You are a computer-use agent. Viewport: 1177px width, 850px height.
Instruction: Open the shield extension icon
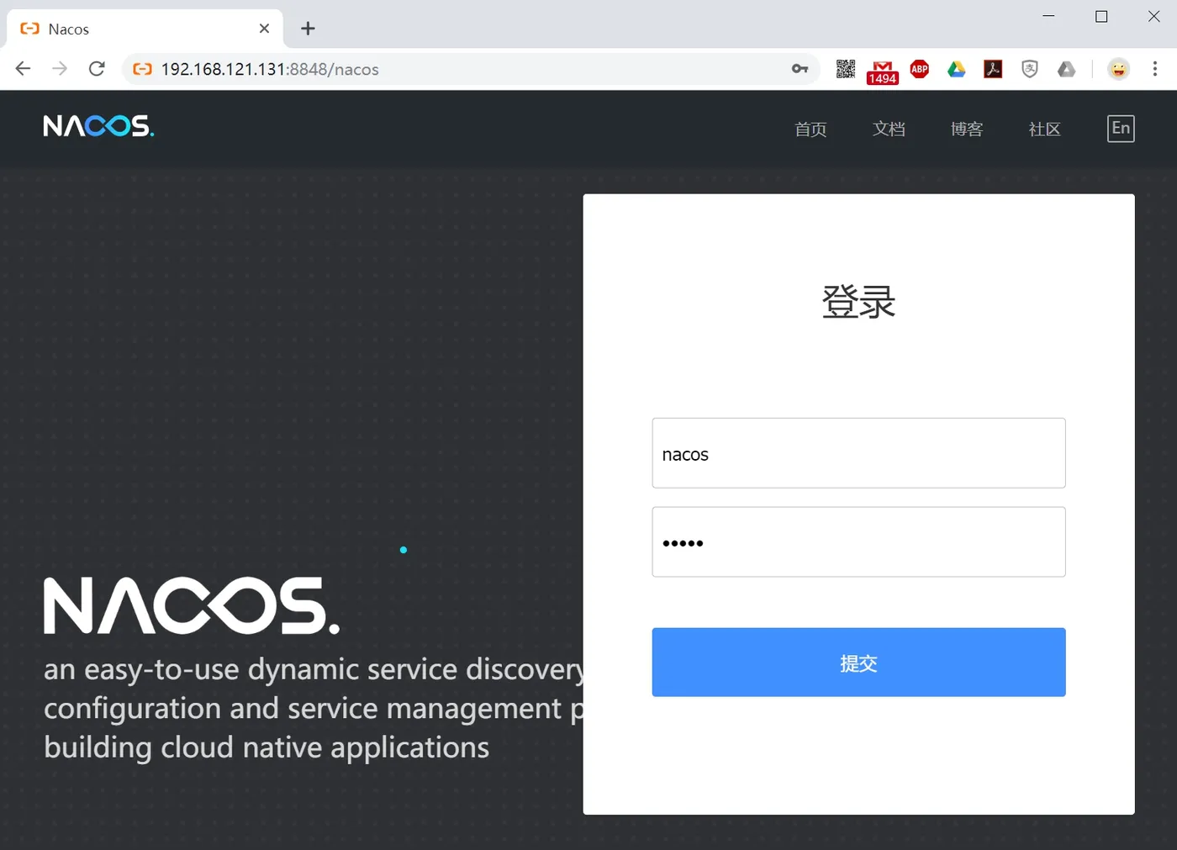[1030, 69]
